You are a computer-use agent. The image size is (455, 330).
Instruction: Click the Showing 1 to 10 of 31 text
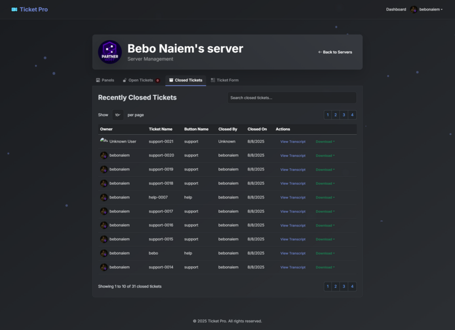[x=129, y=287]
